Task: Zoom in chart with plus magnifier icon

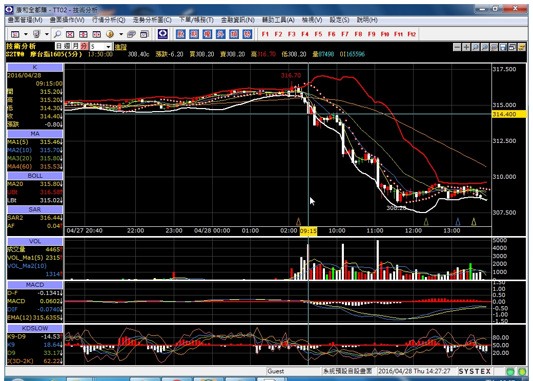Action: 485,47
